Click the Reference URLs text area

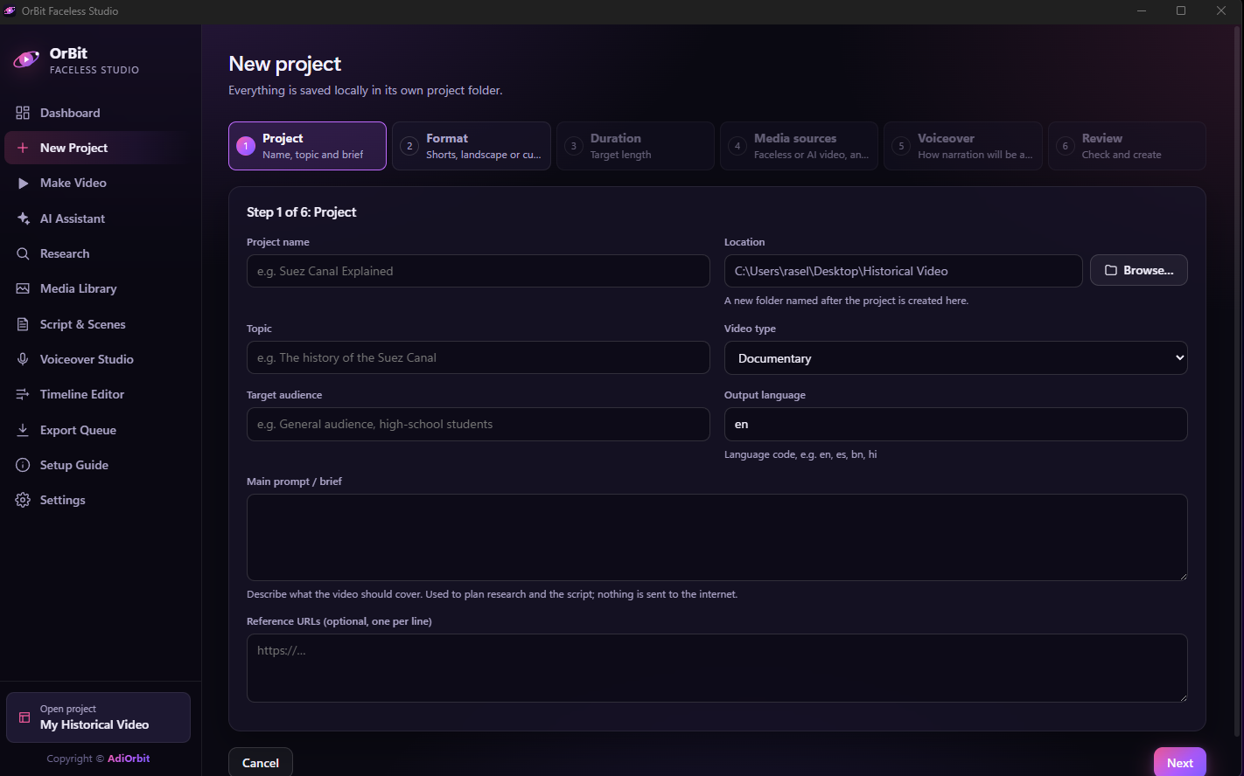(x=716, y=668)
